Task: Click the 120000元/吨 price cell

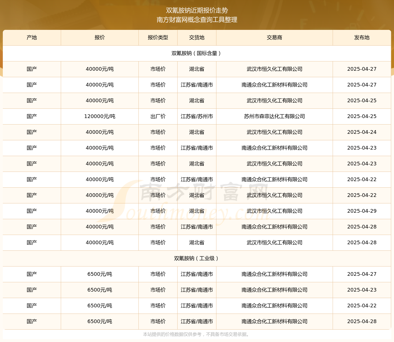Action: tap(100, 116)
